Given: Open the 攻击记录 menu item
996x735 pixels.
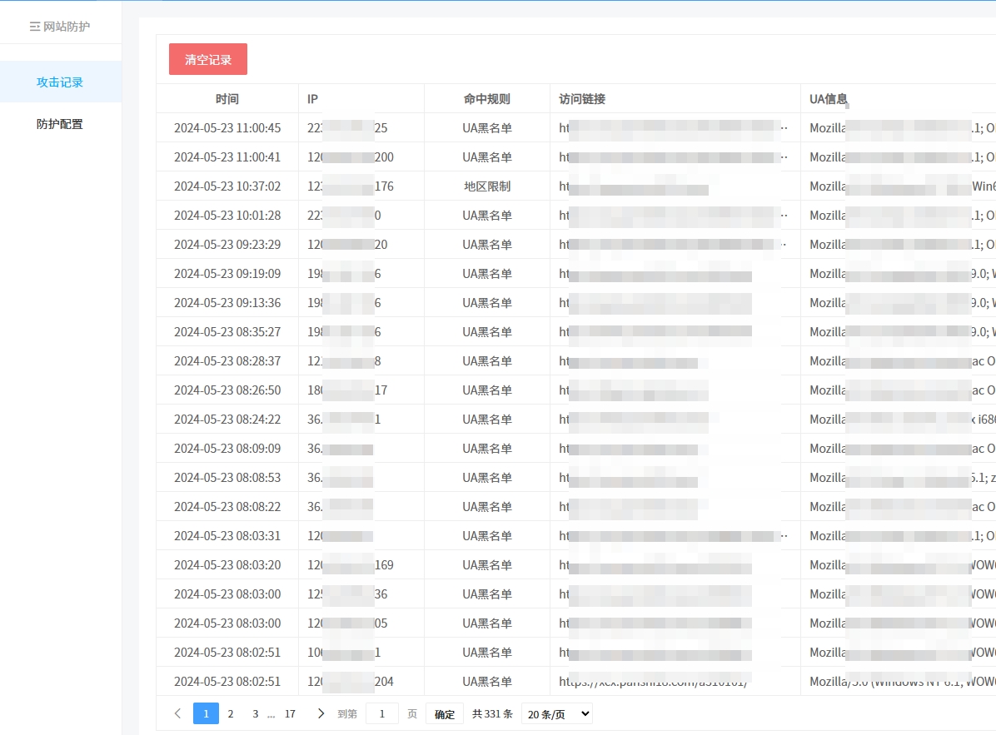Looking at the screenshot, I should click(x=60, y=82).
